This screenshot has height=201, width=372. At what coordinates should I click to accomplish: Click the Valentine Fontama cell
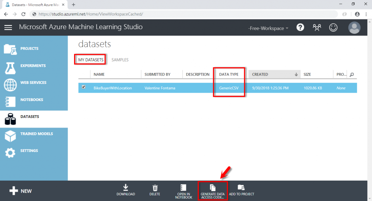coord(160,88)
